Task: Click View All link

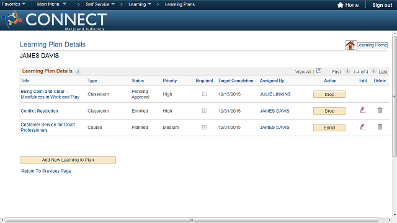Action: (x=303, y=72)
